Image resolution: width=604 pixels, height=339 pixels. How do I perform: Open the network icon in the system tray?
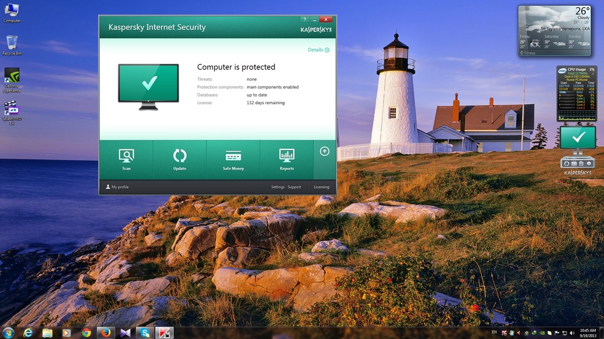[564, 333]
